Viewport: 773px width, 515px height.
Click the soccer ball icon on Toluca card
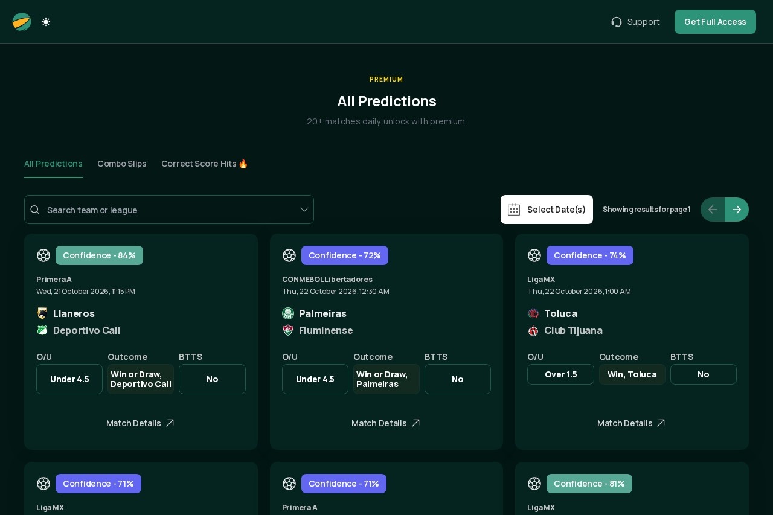point(534,255)
